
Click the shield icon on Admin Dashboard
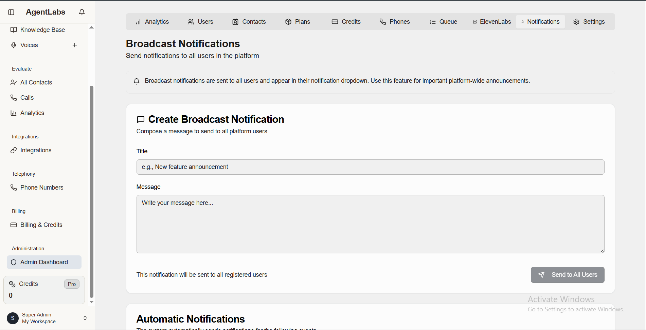tap(14, 262)
